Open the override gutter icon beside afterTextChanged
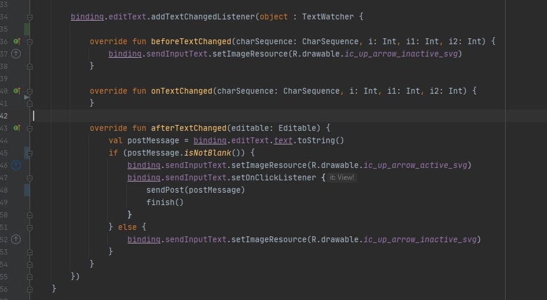The width and height of the screenshot is (547, 300). click(17, 128)
